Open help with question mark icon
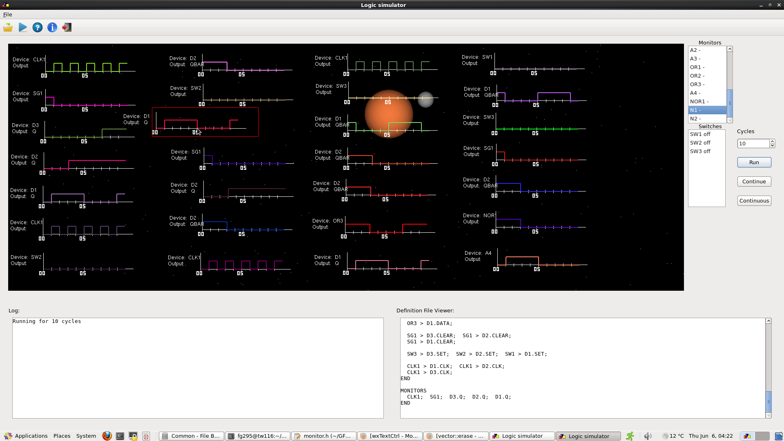This screenshot has height=441, width=784. tap(38, 27)
